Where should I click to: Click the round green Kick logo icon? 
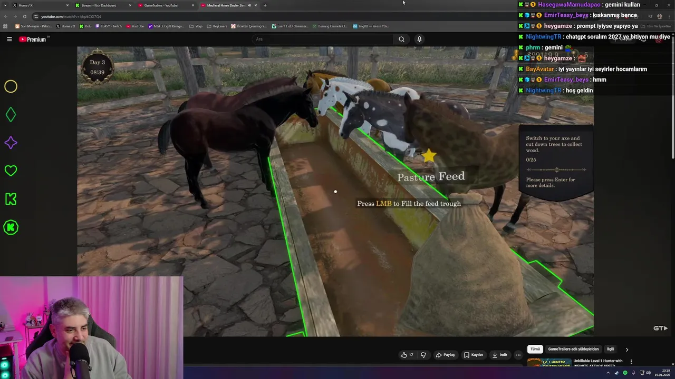click(x=11, y=227)
